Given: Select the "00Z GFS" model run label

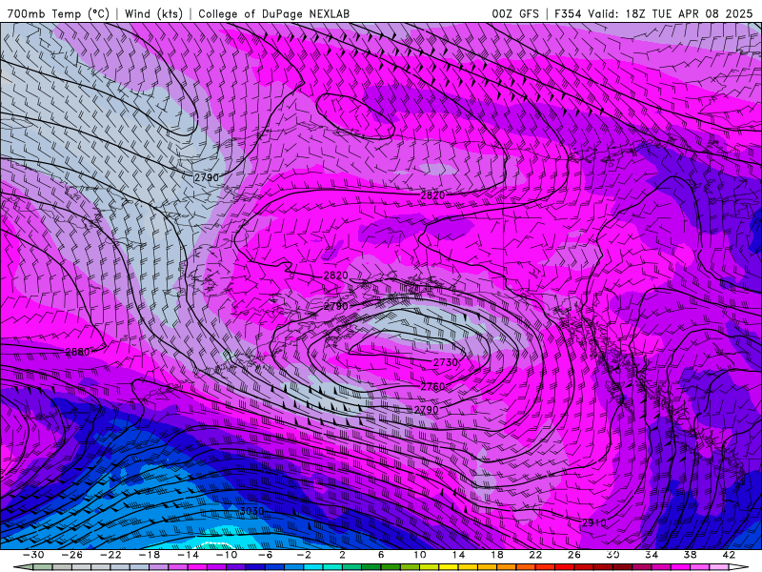Looking at the screenshot, I should tap(515, 13).
